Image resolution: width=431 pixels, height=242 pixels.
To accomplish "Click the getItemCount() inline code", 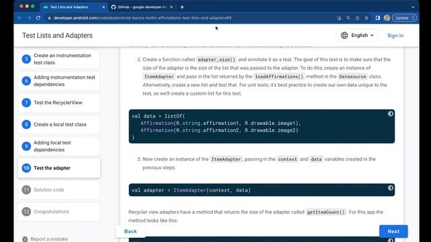I will point(326,212).
